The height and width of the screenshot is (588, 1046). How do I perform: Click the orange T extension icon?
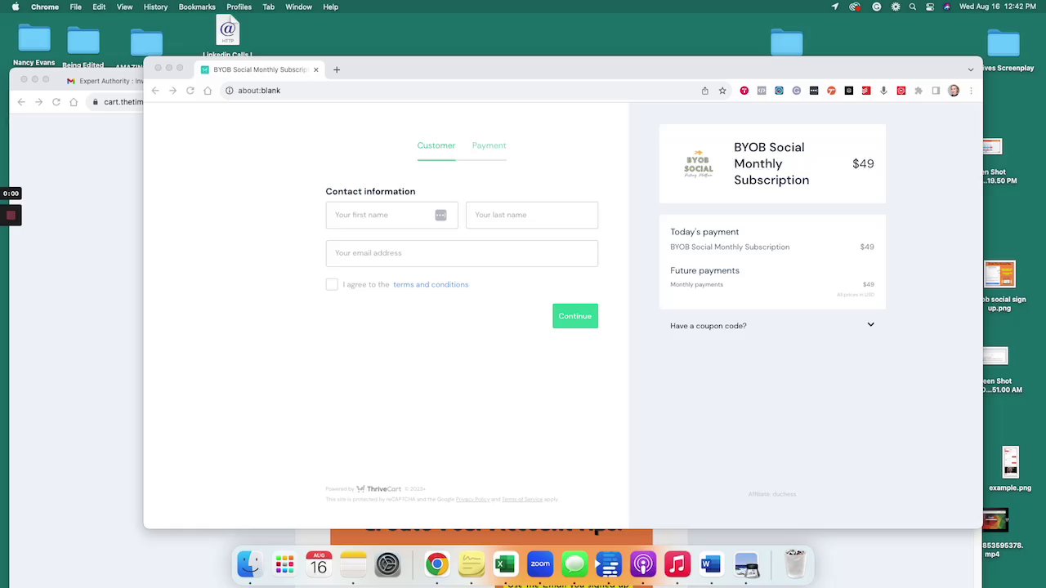point(831,91)
